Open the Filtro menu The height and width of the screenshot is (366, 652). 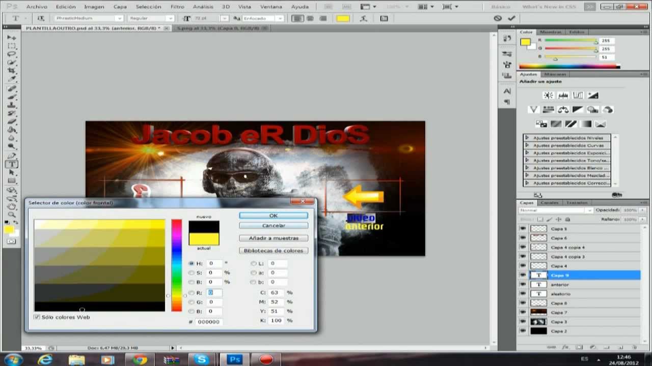point(177,7)
